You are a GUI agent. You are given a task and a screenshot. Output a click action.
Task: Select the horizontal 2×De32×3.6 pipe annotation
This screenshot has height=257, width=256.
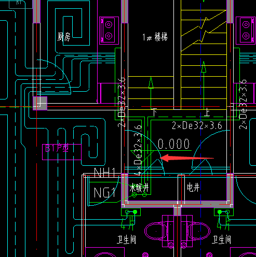[197, 125]
